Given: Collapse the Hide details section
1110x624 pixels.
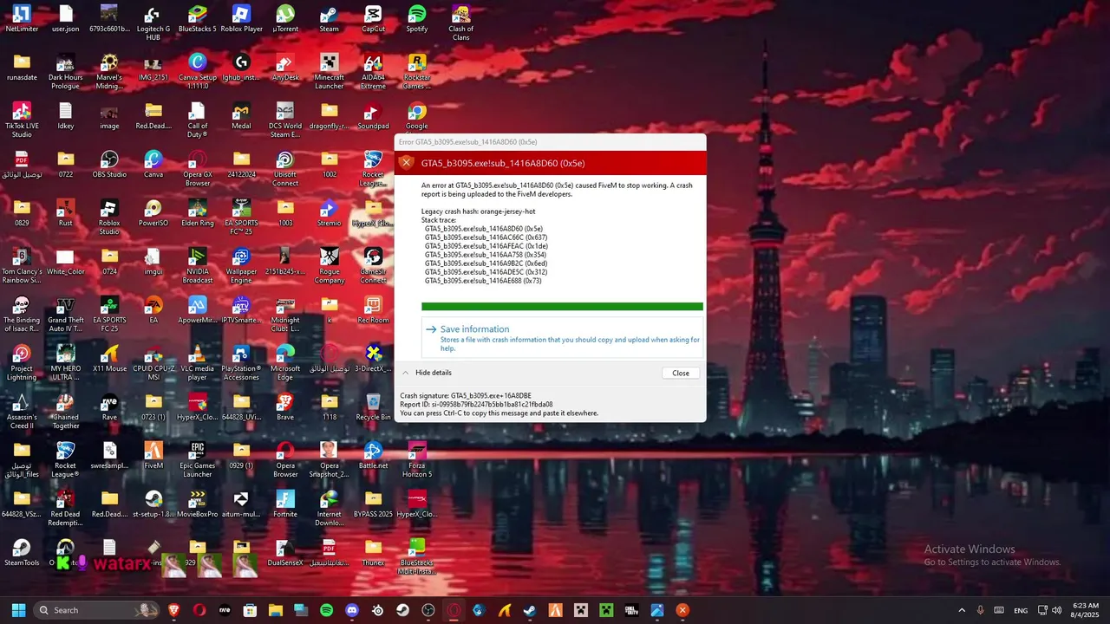Looking at the screenshot, I should click(x=426, y=373).
